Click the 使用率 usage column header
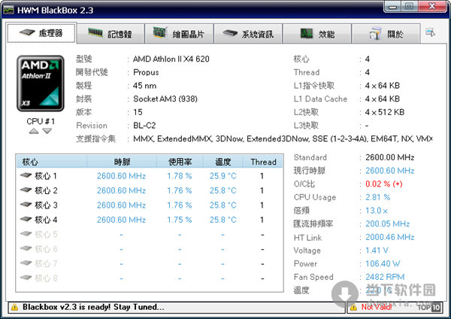Screen dimensions: 451x319 tap(180, 162)
